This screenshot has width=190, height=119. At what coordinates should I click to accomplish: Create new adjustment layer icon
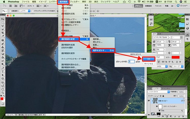(171, 116)
